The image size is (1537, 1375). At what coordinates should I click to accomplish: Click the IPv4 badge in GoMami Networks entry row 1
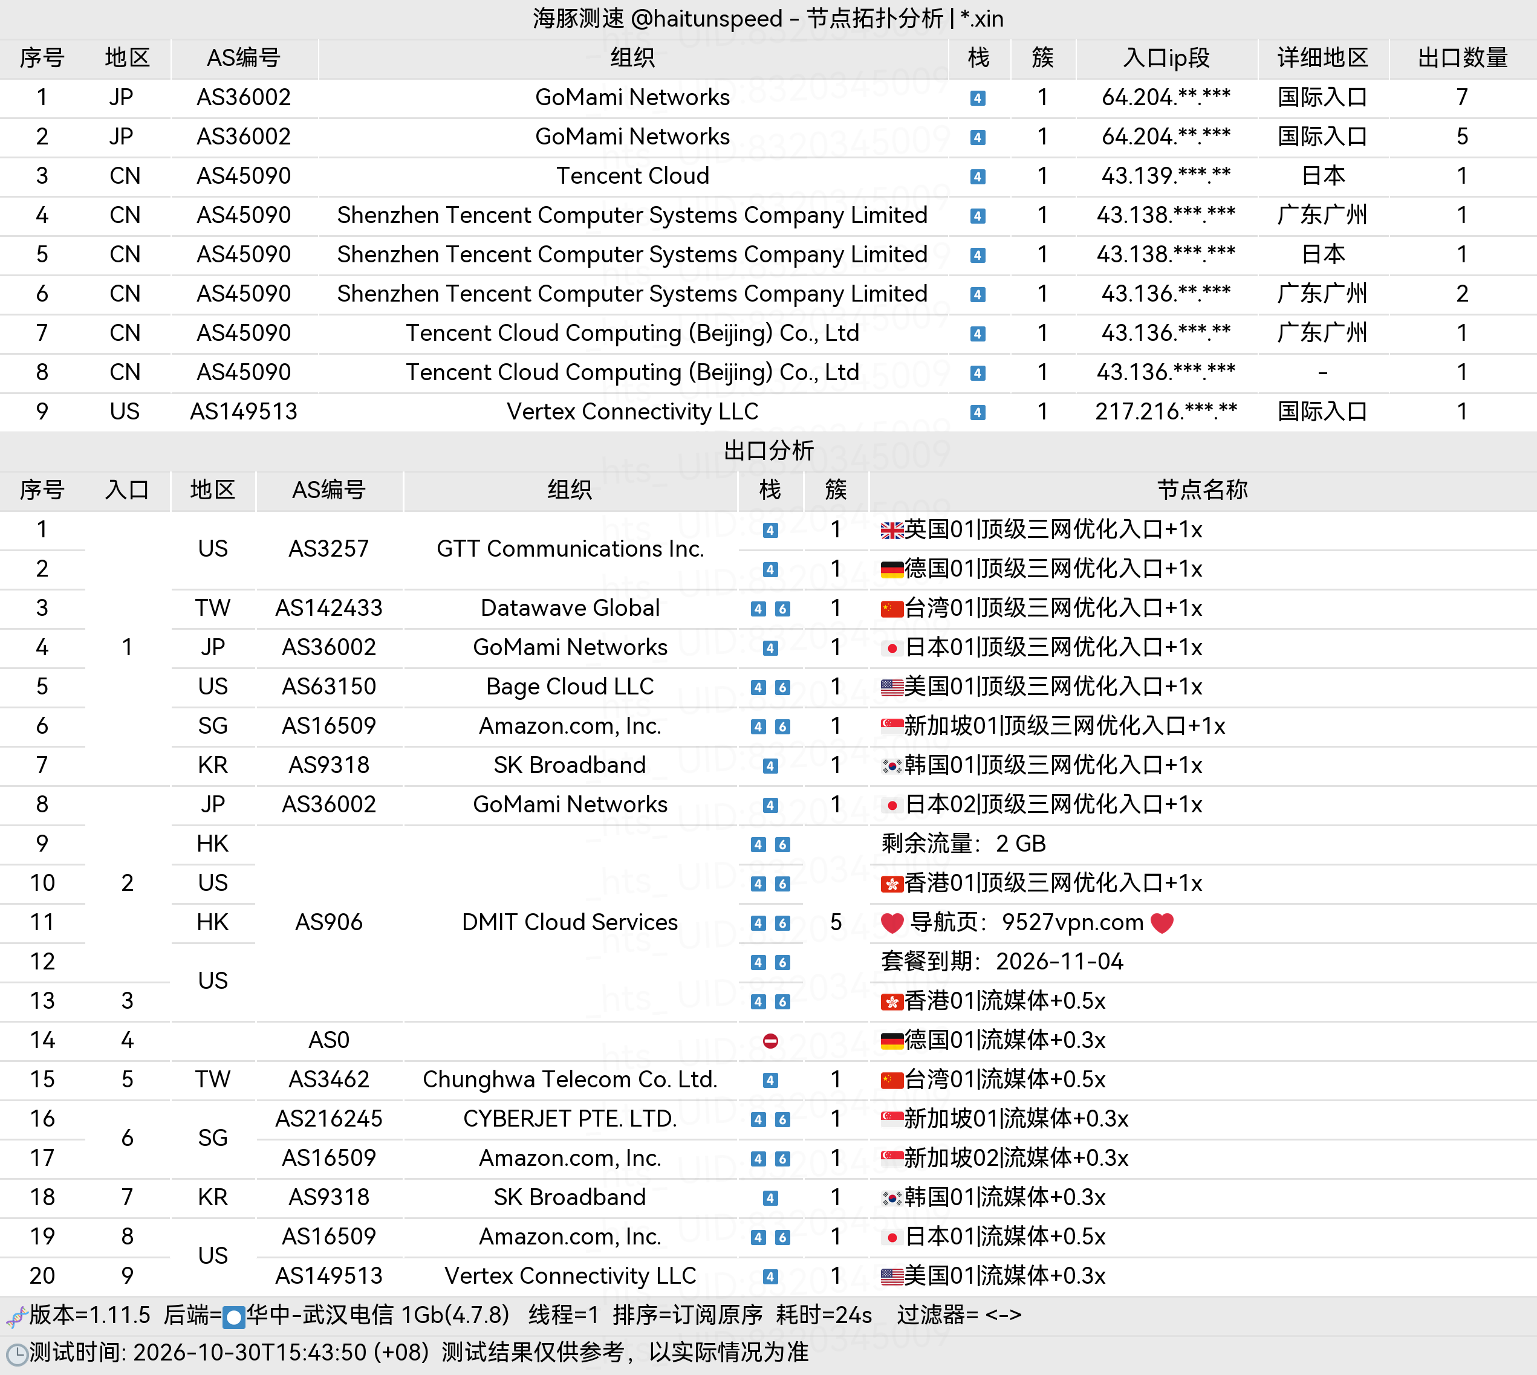click(x=977, y=98)
